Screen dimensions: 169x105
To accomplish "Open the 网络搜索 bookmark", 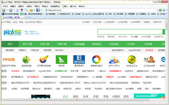I will tap(50, 14).
